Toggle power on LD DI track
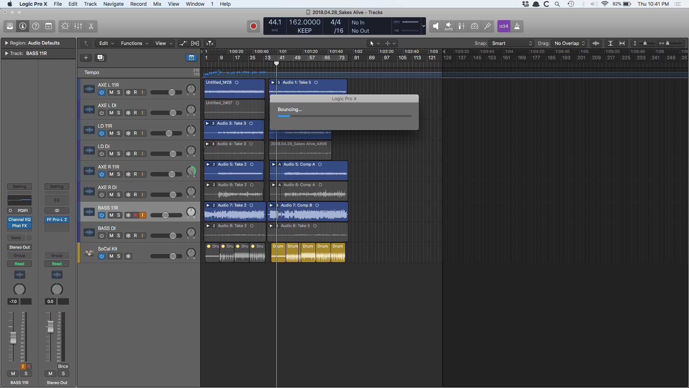Screen dimensions: 689x388 (x=102, y=154)
